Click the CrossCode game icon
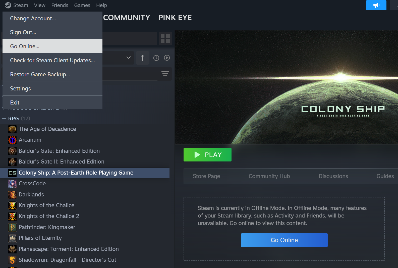 [12, 184]
